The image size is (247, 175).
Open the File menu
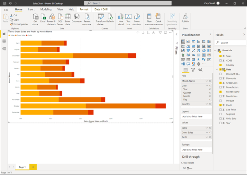6,10
